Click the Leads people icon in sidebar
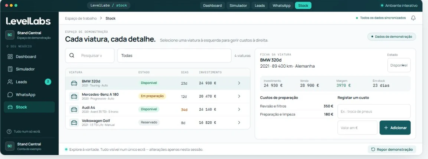The height and width of the screenshot is (159, 428). 10,82
